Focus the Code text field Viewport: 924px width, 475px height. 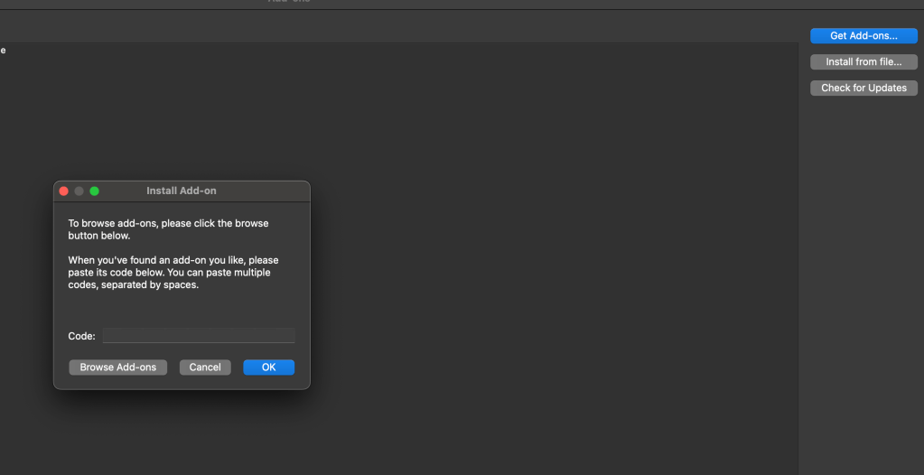point(199,336)
